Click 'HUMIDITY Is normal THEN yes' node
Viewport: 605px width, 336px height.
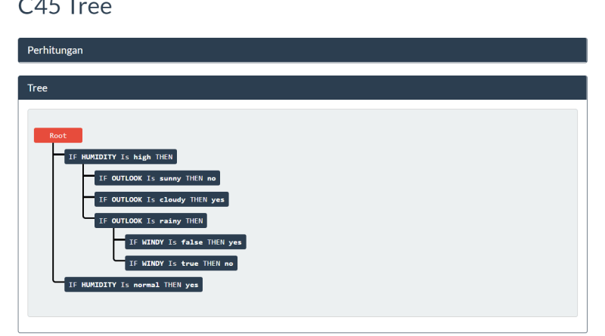click(x=134, y=285)
